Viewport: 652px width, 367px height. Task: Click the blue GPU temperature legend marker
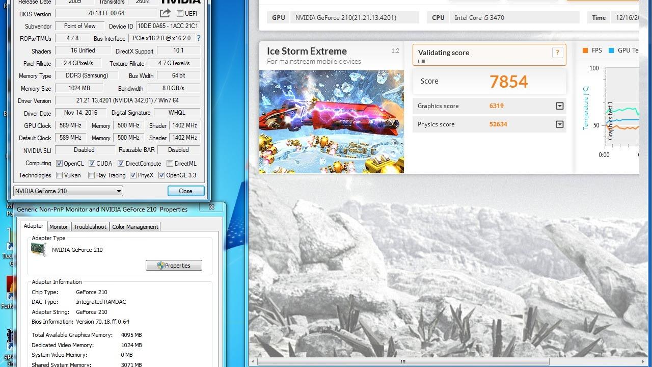(611, 50)
